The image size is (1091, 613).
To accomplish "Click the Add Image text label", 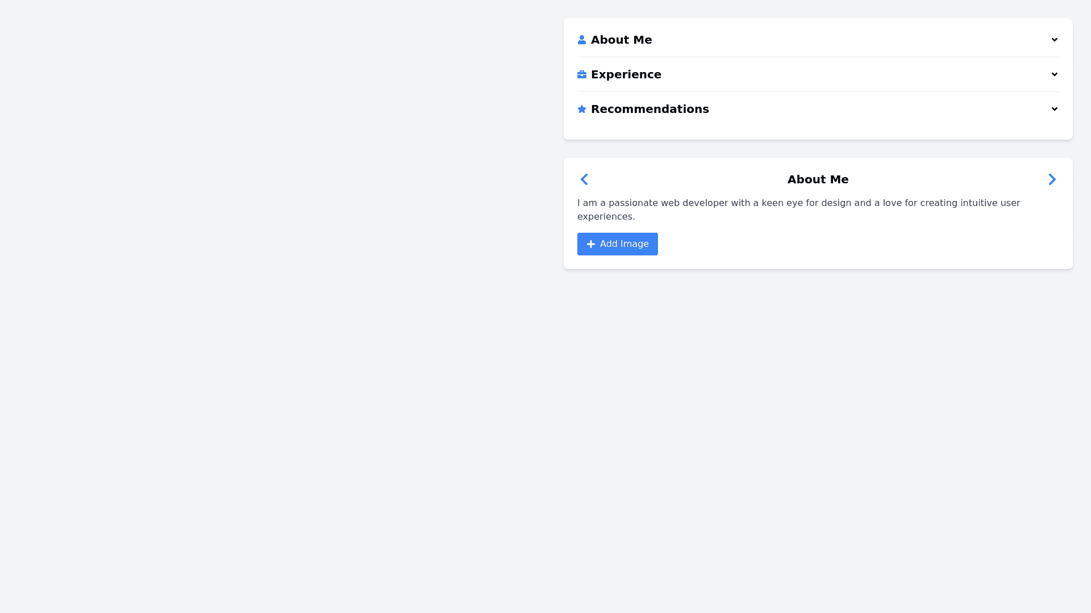I will [624, 244].
